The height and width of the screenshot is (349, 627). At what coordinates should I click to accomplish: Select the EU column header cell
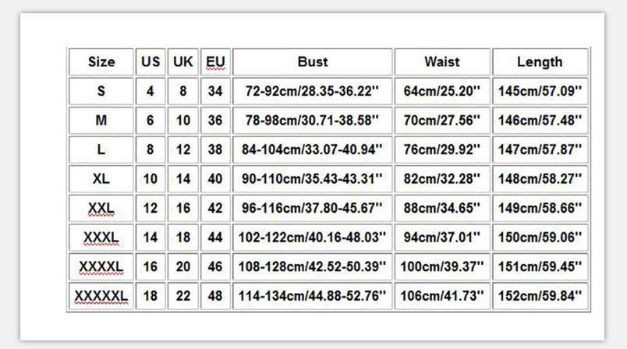[216, 62]
